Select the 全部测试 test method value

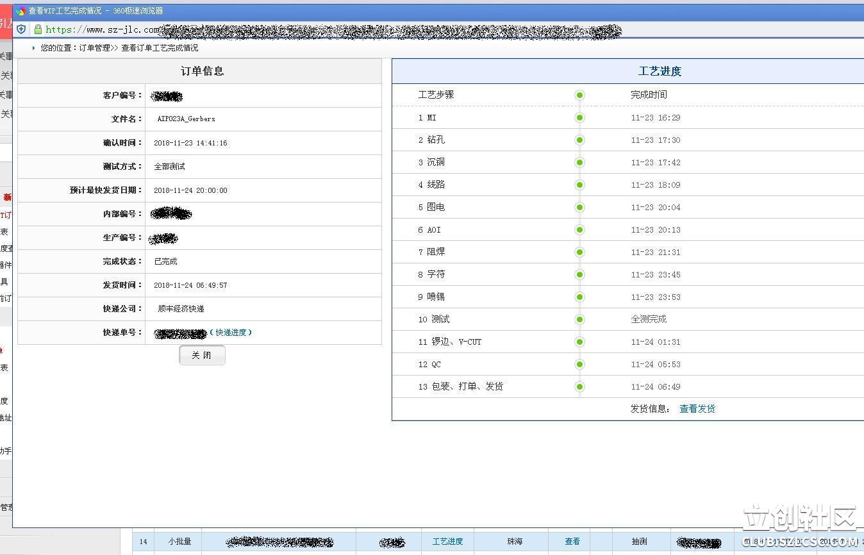click(x=169, y=167)
